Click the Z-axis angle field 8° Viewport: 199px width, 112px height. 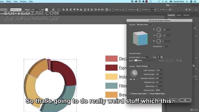166,41
